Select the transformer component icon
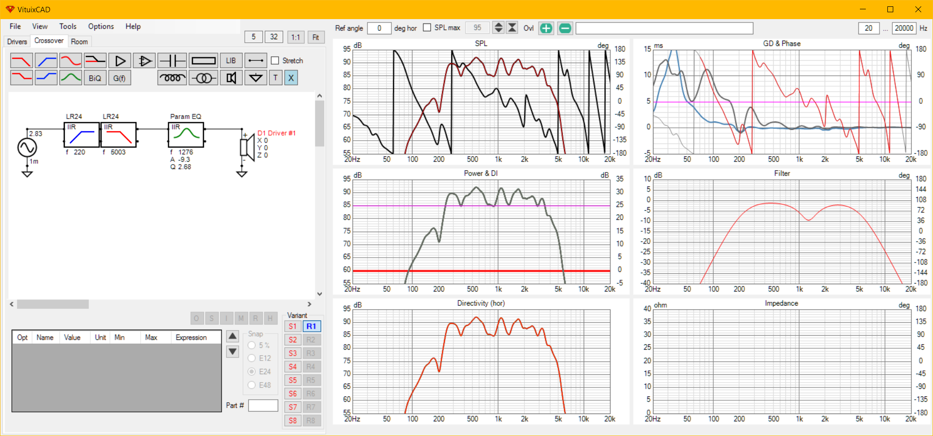This screenshot has width=933, height=436. 204,78
